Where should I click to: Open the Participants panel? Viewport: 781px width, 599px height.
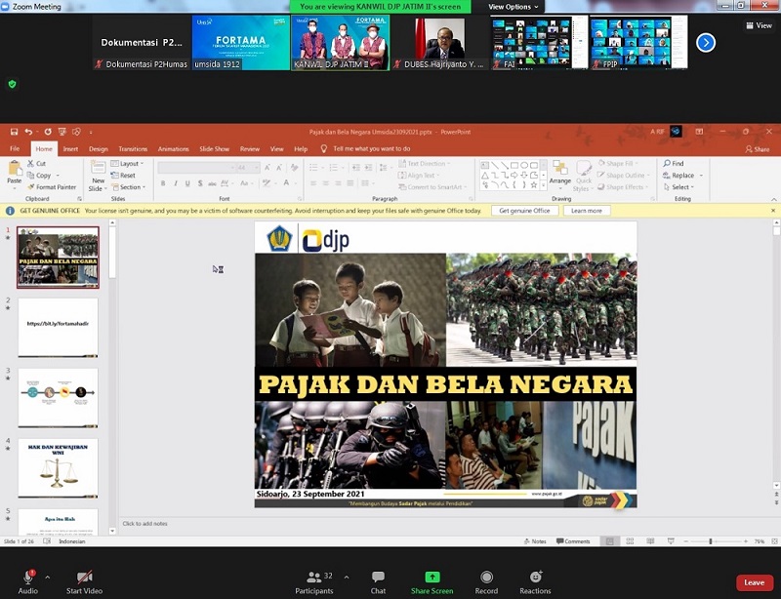[x=314, y=578]
